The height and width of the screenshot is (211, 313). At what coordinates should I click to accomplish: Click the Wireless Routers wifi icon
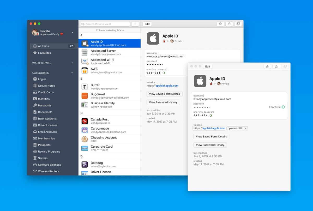click(x=35, y=171)
